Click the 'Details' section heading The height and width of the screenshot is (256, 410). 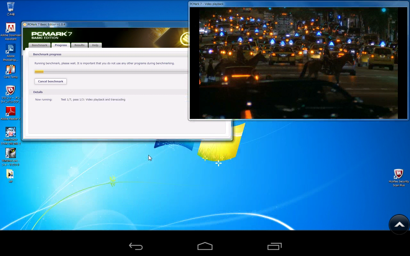pyautogui.click(x=38, y=92)
